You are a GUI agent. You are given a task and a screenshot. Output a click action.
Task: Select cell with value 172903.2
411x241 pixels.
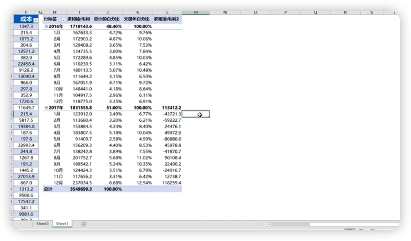80,39
